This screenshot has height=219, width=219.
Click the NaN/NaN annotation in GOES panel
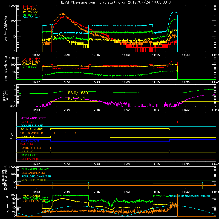point(77,99)
